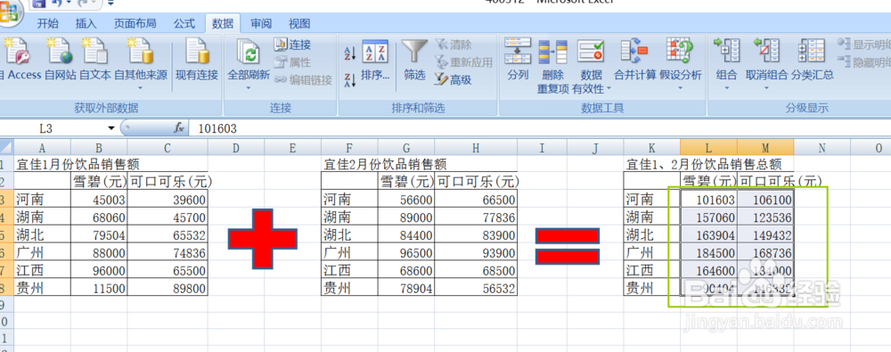
Task: Click 清除 to clear filter
Action: (454, 45)
